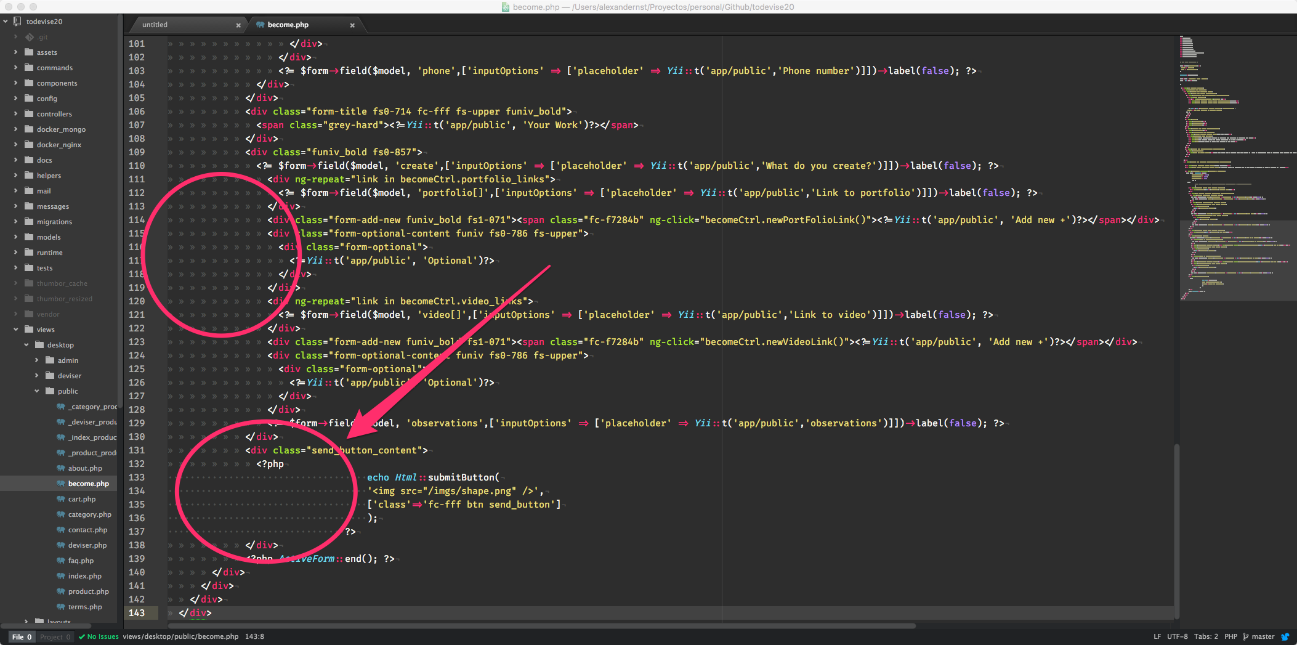Click the editor horizontal scrollbar thumb
Screen dimensions: 1297x645
coord(542,626)
